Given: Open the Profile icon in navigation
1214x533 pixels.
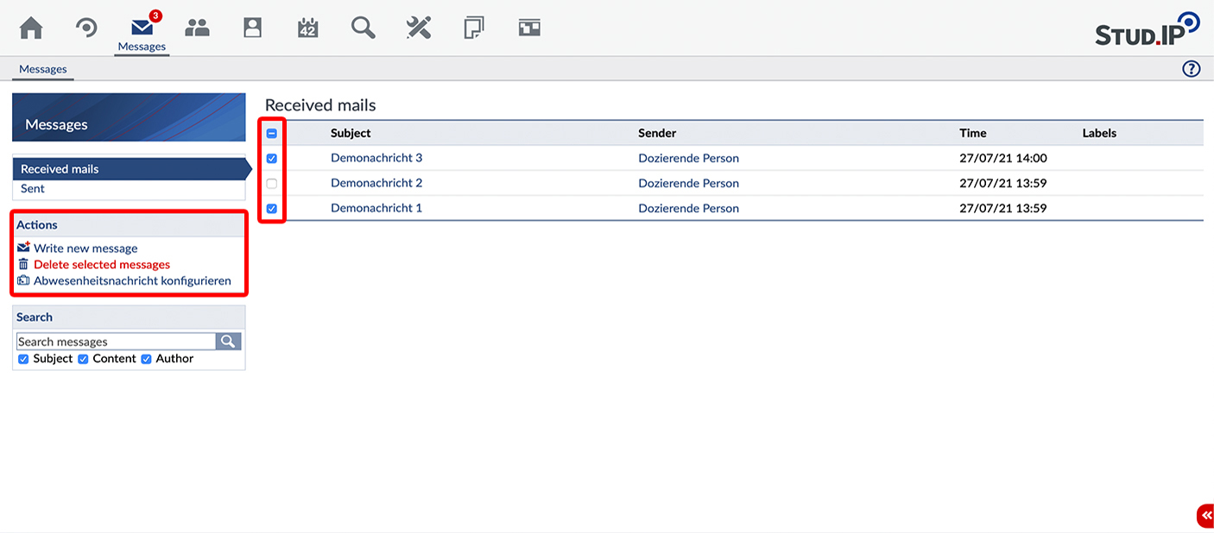Looking at the screenshot, I should (252, 28).
